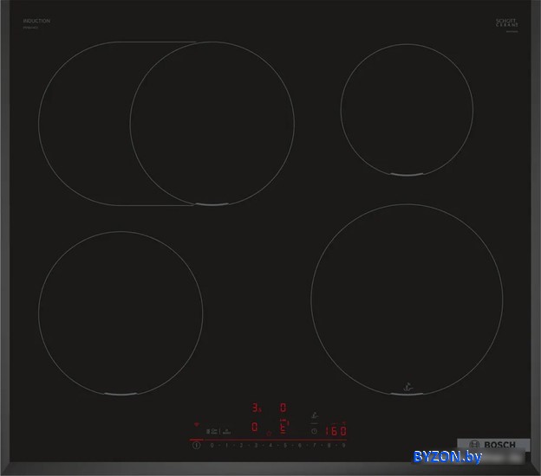Screen dimensions: 541x476
Task: Set power level 5 on slider
Action: [x=285, y=446]
